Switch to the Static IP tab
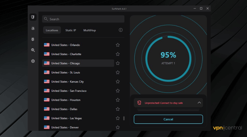This screenshot has height=137, width=247. pos(71,30)
